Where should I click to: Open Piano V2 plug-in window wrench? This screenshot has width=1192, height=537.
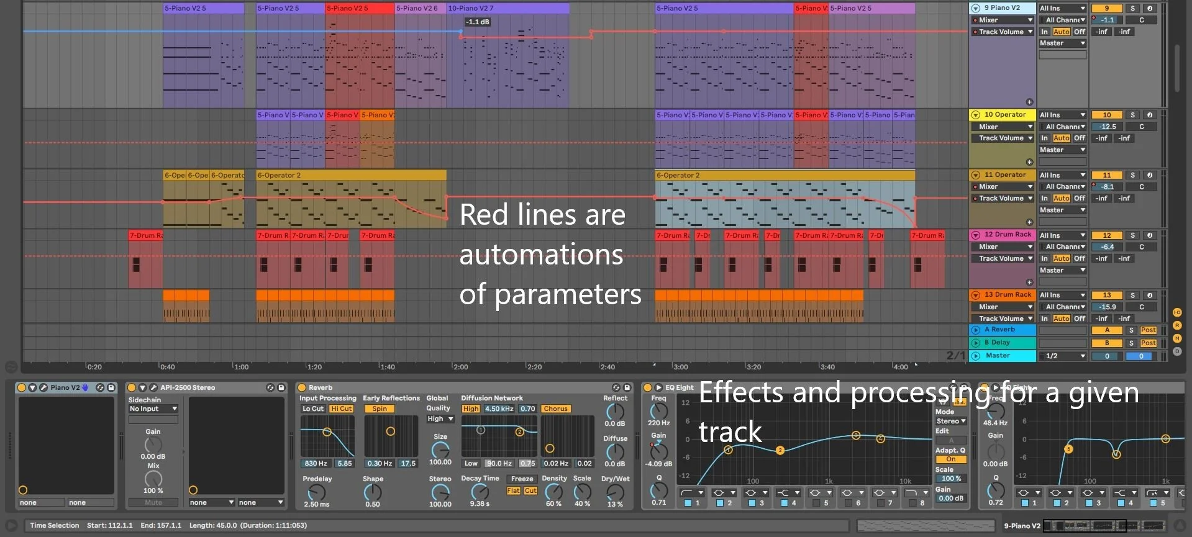coord(43,387)
